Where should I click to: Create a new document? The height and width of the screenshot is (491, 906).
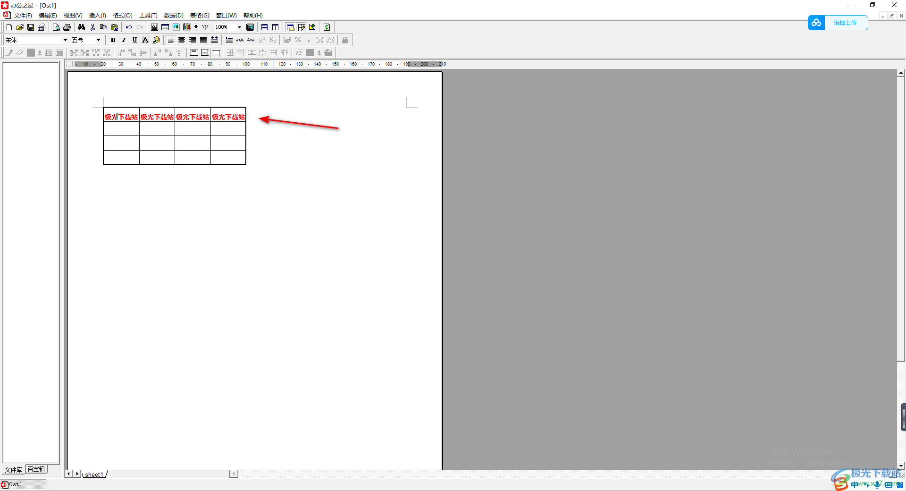(9, 27)
